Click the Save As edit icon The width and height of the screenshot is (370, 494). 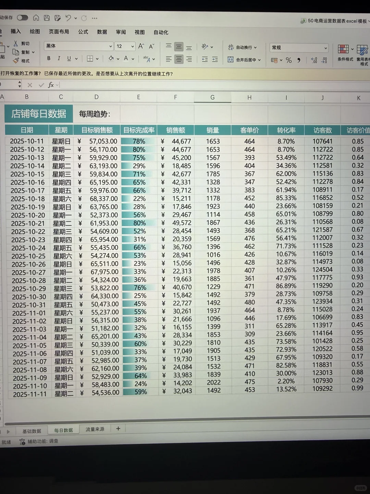(x=58, y=18)
